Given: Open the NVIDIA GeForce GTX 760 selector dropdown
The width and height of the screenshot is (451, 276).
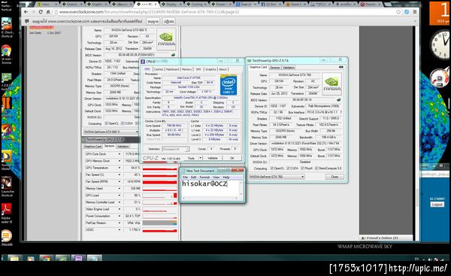Looking at the screenshot, I should point(277,177).
